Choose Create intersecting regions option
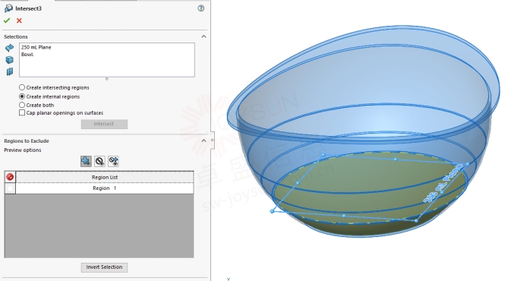508x281 pixels. (x=22, y=87)
